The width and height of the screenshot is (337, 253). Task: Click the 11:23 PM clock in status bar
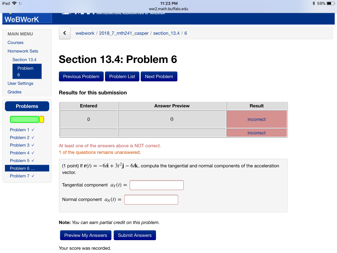pyautogui.click(x=169, y=3)
